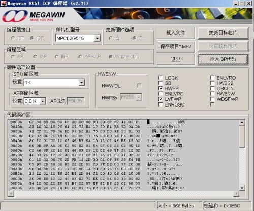Enable the ENLVRC checkbox

[x=161, y=94]
